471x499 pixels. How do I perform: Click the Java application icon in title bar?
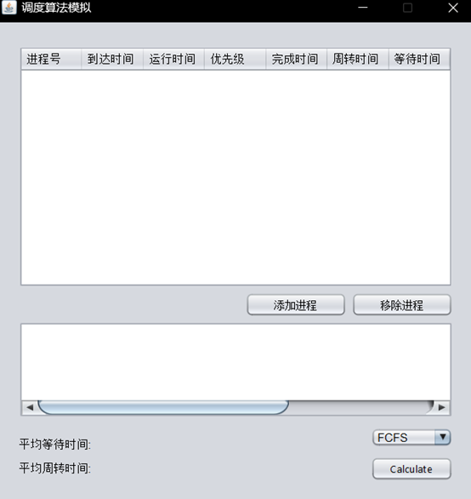click(x=9, y=8)
